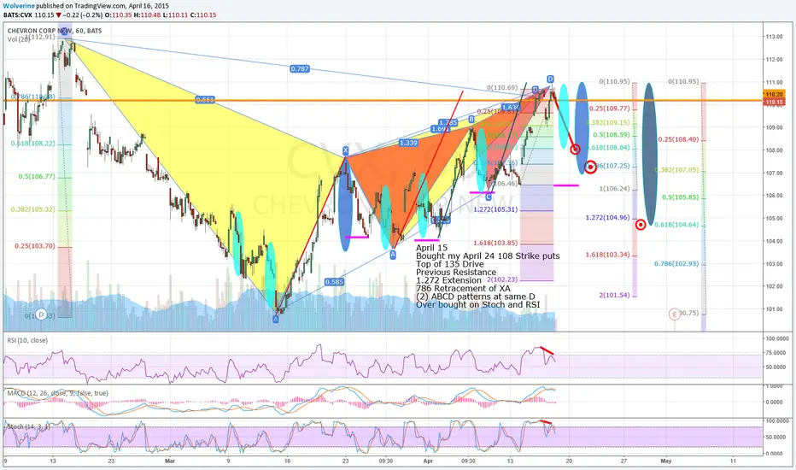Image resolution: width=796 pixels, height=470 pixels.
Task: Select the BATS:CVX ticker symbol
Action: click(18, 15)
